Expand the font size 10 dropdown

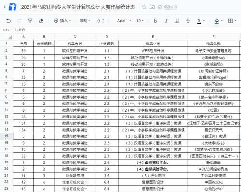click(140, 21)
